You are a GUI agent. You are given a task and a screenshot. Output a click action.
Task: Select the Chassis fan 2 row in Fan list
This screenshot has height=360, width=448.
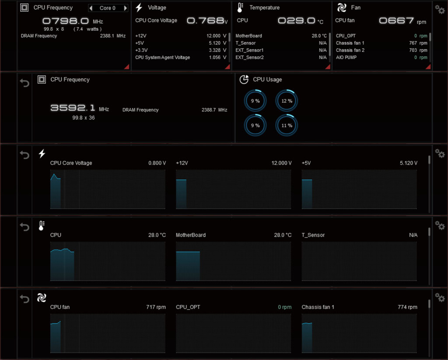pos(381,50)
